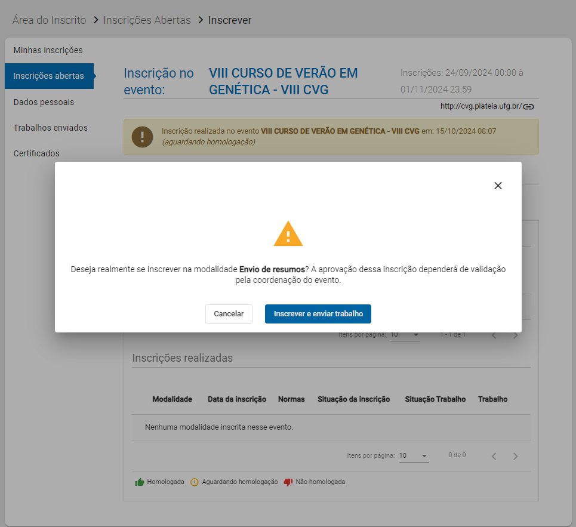The width and height of the screenshot is (576, 527).
Task: Confirm with Inscrever e enviar trabalho
Action: [318, 314]
